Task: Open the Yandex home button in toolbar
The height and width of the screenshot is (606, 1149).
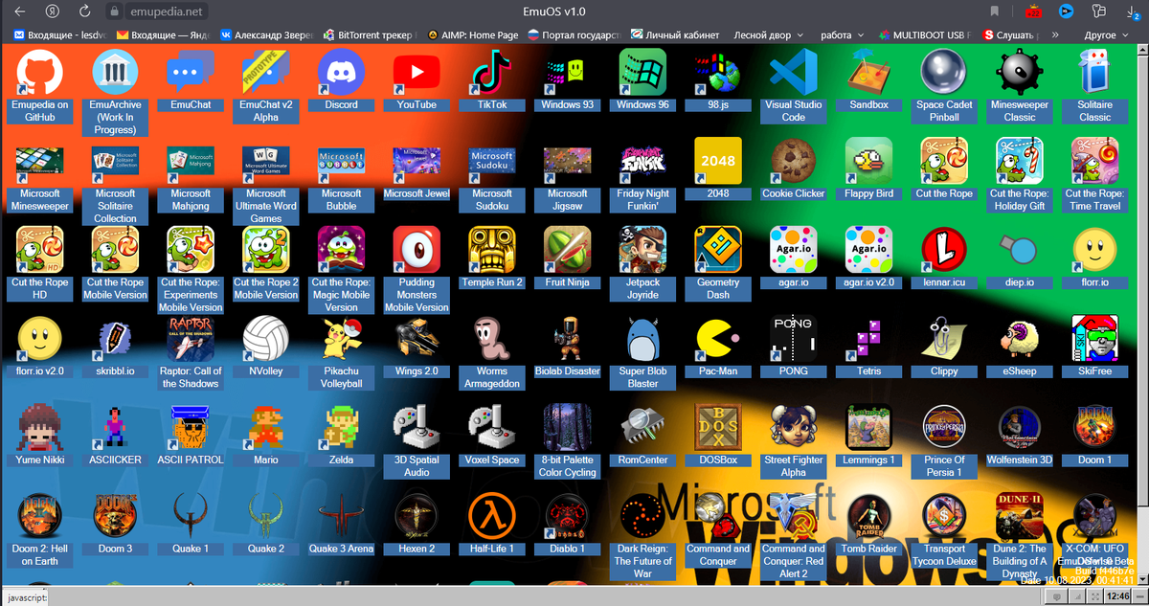Action: (x=53, y=11)
